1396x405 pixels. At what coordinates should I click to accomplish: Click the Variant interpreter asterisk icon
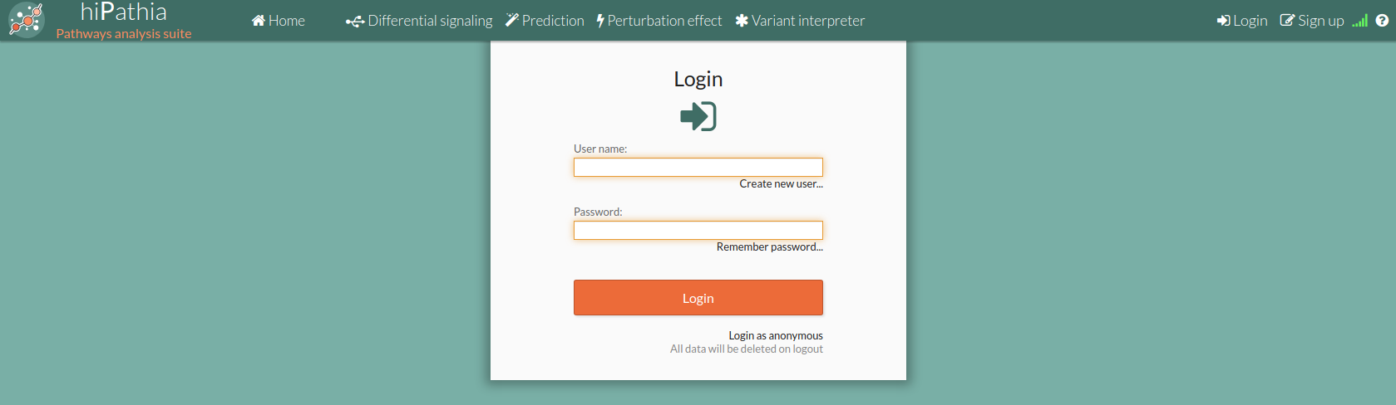(742, 21)
